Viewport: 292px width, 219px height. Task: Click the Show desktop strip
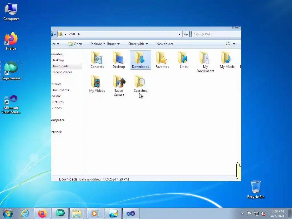(290, 213)
